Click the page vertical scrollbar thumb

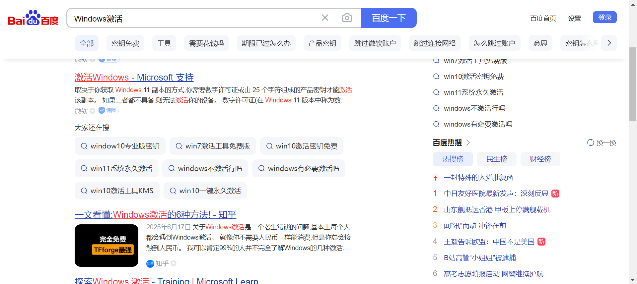coord(633,85)
